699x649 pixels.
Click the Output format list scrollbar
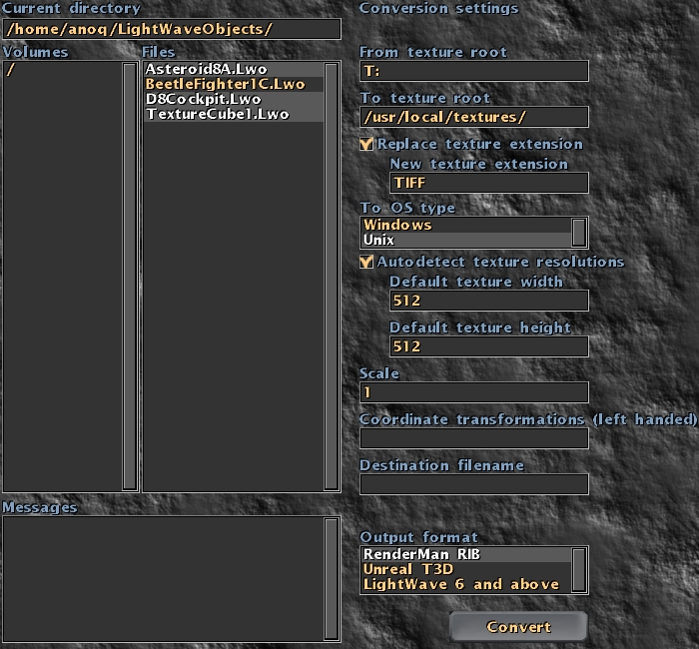pyautogui.click(x=579, y=570)
